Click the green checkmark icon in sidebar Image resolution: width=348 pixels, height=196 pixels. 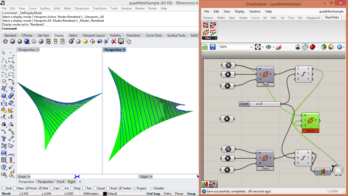point(11,167)
